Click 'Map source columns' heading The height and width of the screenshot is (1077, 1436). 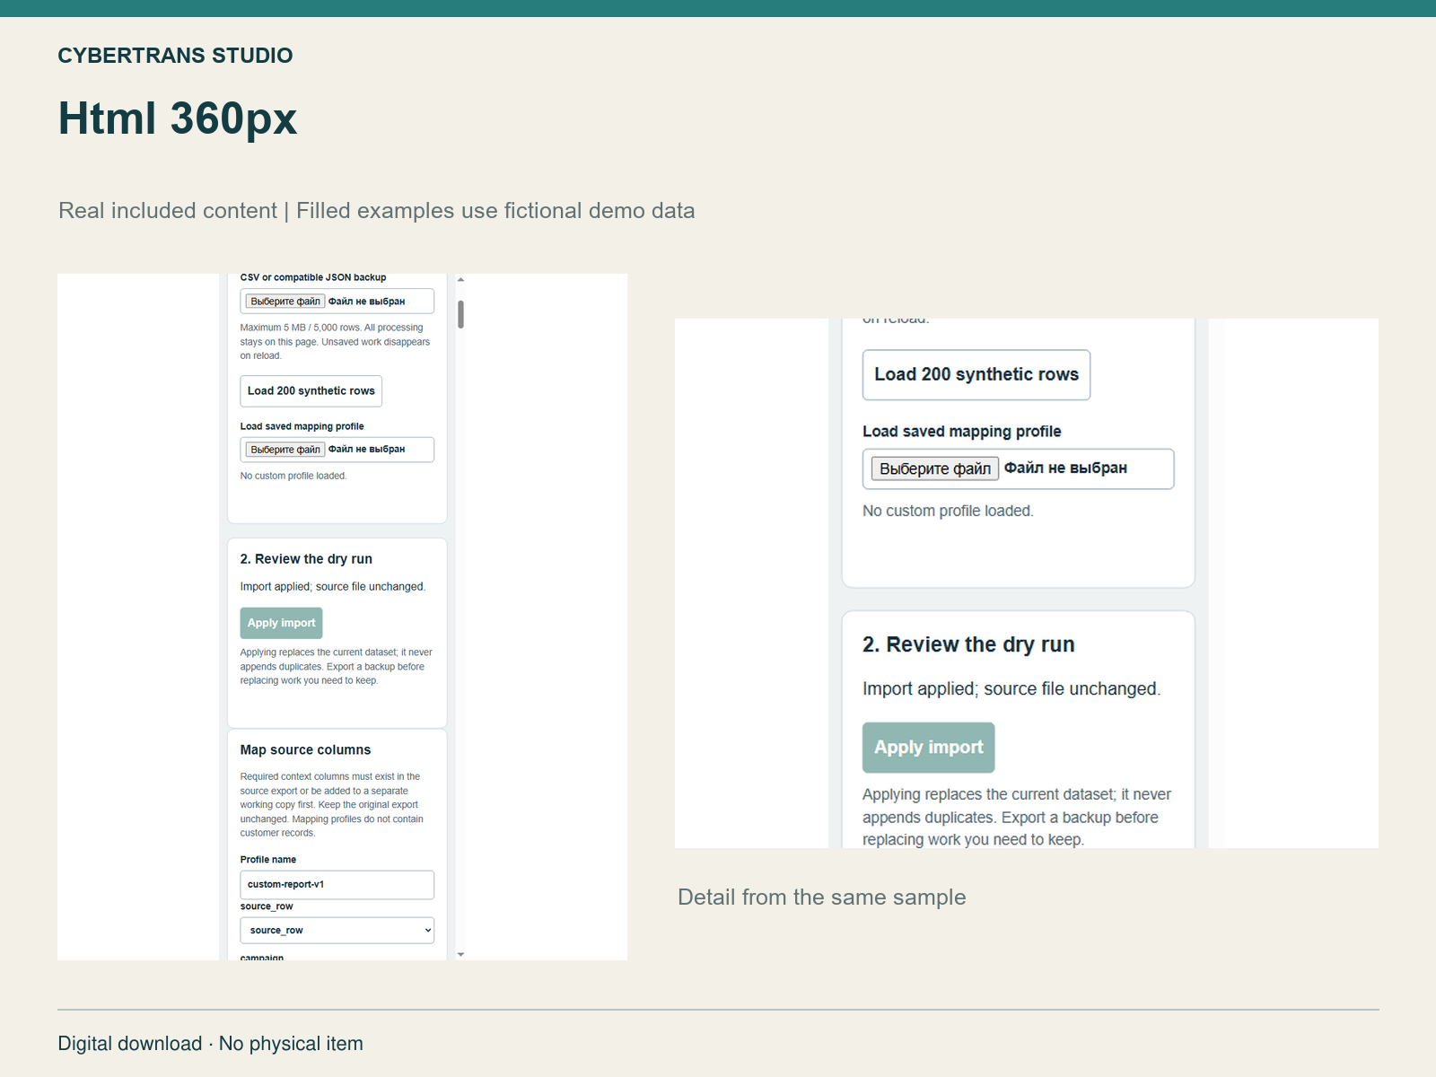tap(305, 750)
